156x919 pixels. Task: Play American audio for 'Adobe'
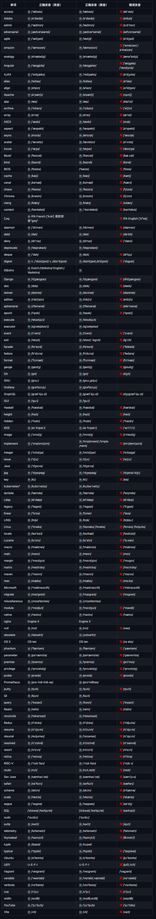(80, 18)
